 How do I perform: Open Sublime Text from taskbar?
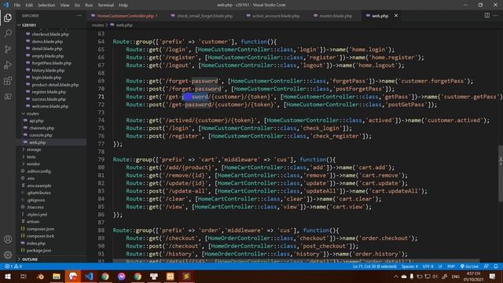(186, 276)
